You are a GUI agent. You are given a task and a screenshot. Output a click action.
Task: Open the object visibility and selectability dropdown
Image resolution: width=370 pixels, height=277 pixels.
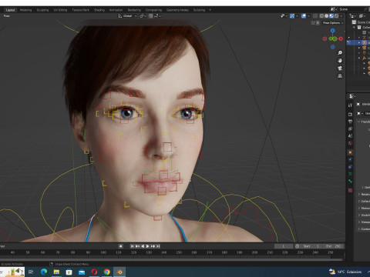coord(284,16)
